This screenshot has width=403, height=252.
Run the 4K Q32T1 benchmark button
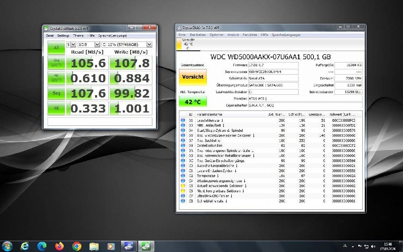coord(56,78)
